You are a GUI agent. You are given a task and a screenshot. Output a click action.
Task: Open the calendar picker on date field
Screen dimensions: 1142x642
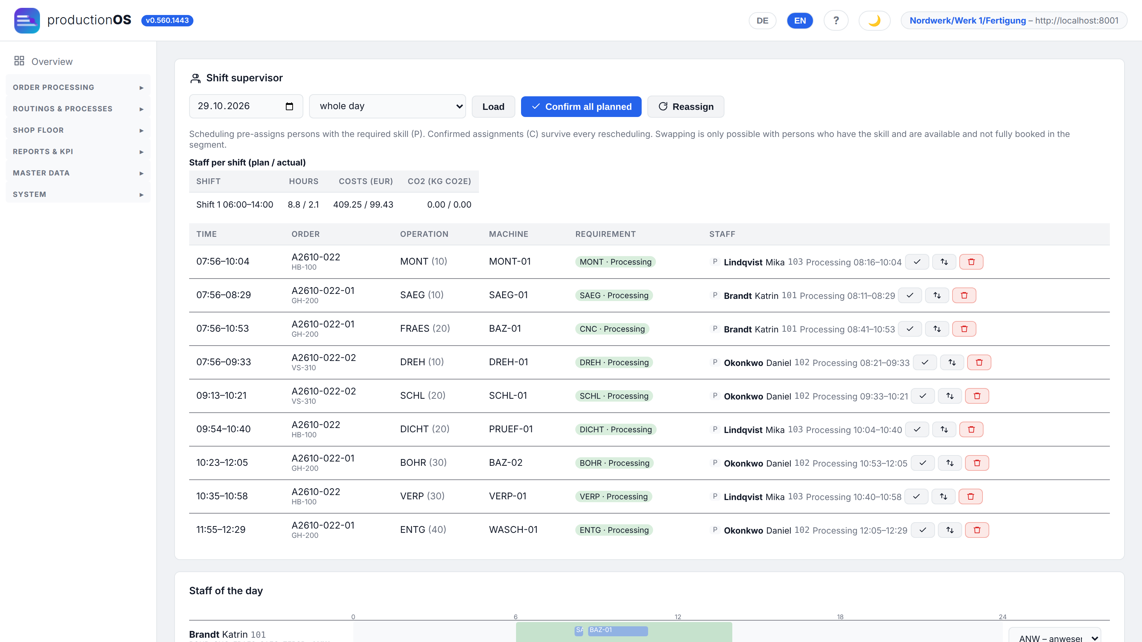tap(289, 106)
